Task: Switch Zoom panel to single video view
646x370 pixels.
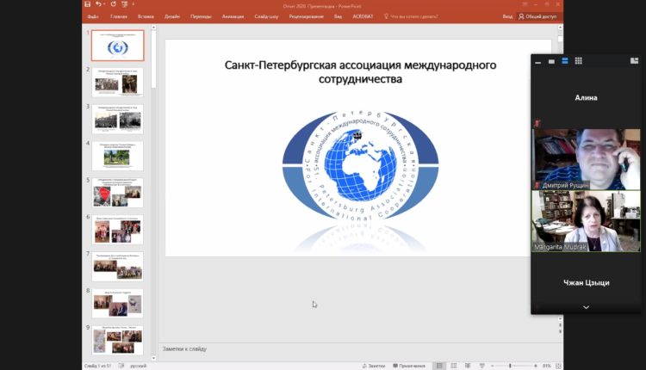Action: [x=551, y=61]
